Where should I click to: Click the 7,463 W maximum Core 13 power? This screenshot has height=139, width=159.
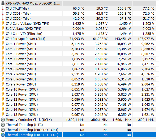124,104
